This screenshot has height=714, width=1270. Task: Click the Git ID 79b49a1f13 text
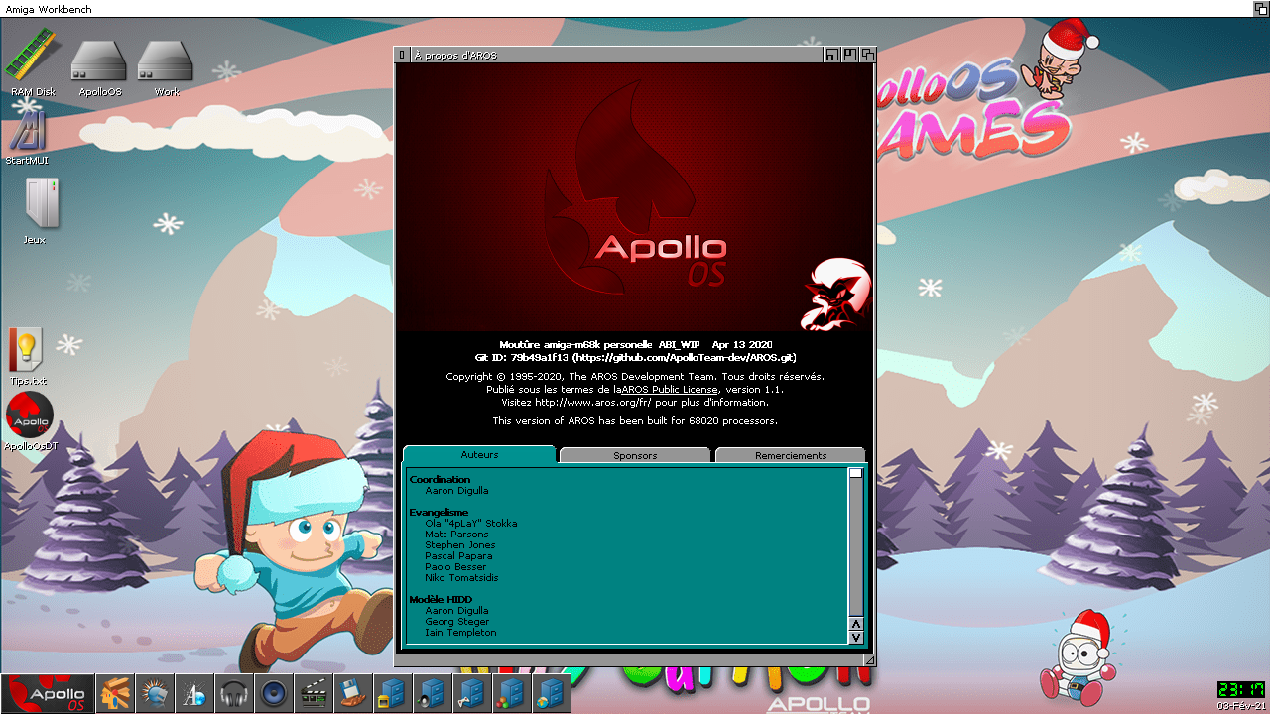click(521, 357)
